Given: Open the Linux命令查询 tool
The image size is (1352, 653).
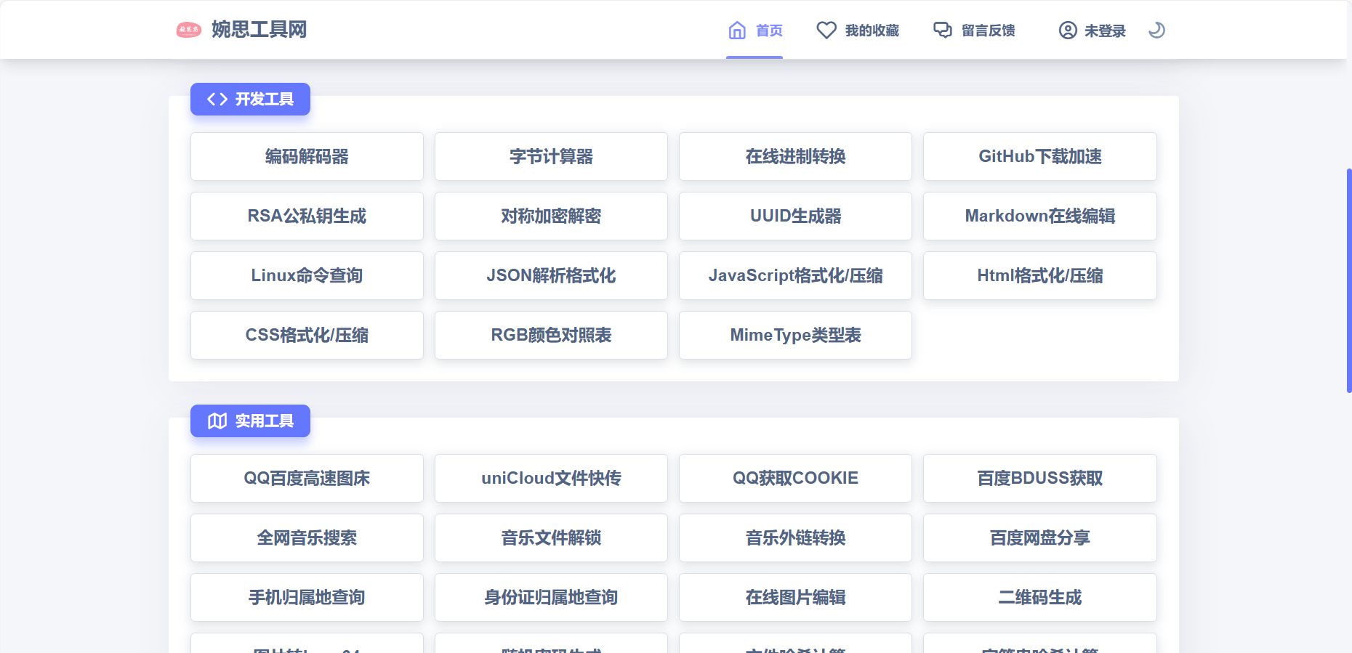Looking at the screenshot, I should 307,275.
